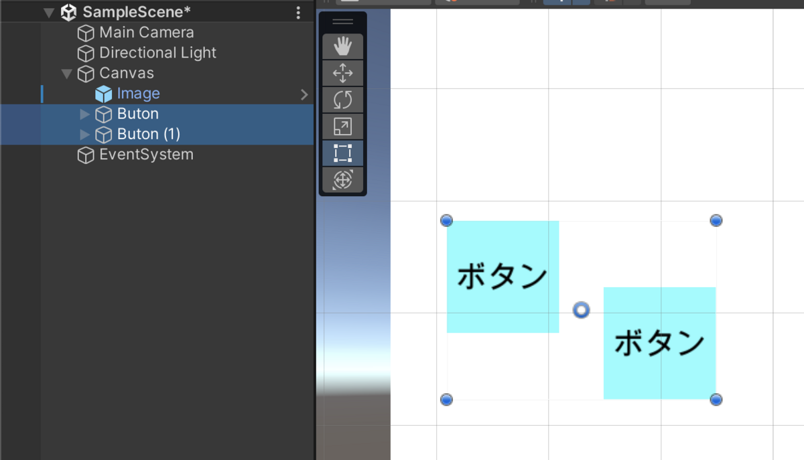804x460 pixels.
Task: Select the Scale tool
Action: point(342,127)
